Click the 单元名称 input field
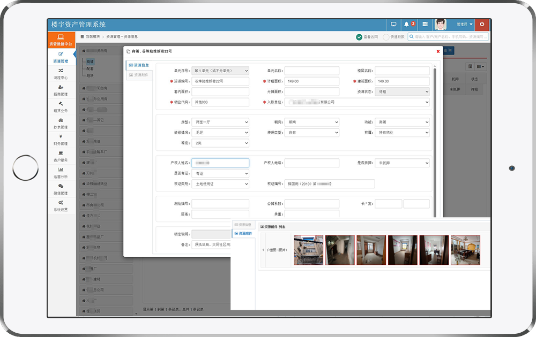 click(312, 71)
